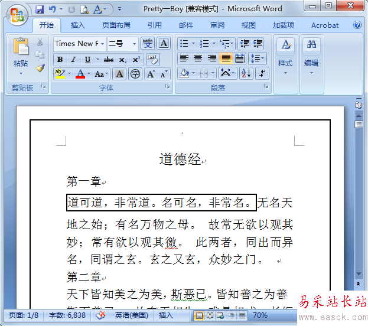Open zoom dialog via 70% level
The width and height of the screenshot is (368, 326).
[260, 315]
